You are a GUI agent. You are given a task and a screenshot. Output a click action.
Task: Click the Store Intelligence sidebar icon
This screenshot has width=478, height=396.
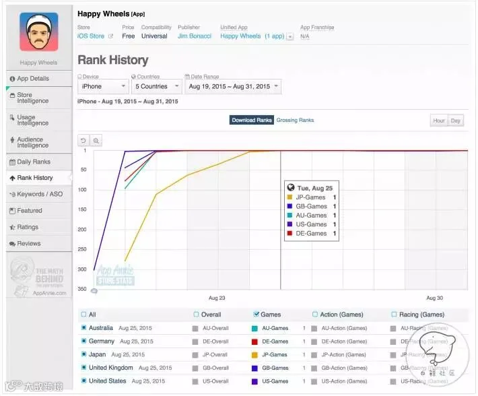(12, 96)
